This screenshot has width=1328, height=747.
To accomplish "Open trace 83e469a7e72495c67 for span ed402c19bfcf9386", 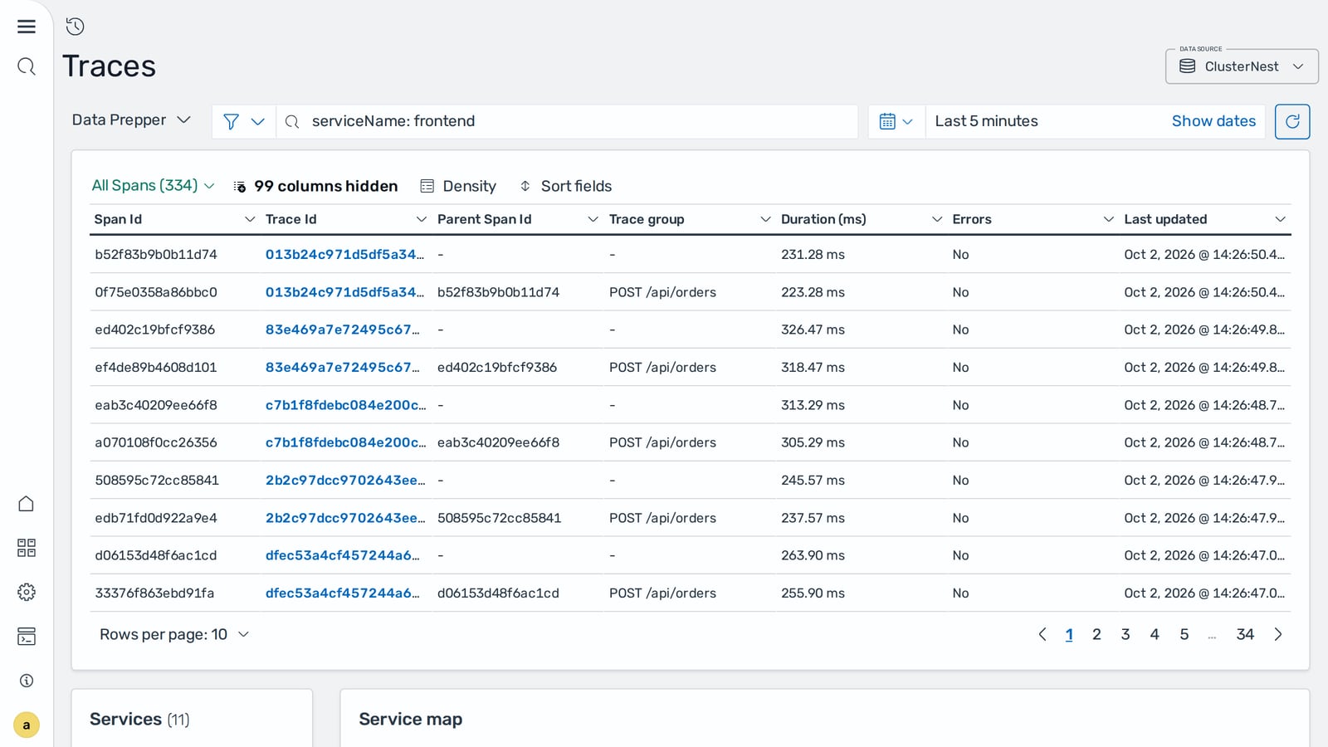I will (343, 330).
